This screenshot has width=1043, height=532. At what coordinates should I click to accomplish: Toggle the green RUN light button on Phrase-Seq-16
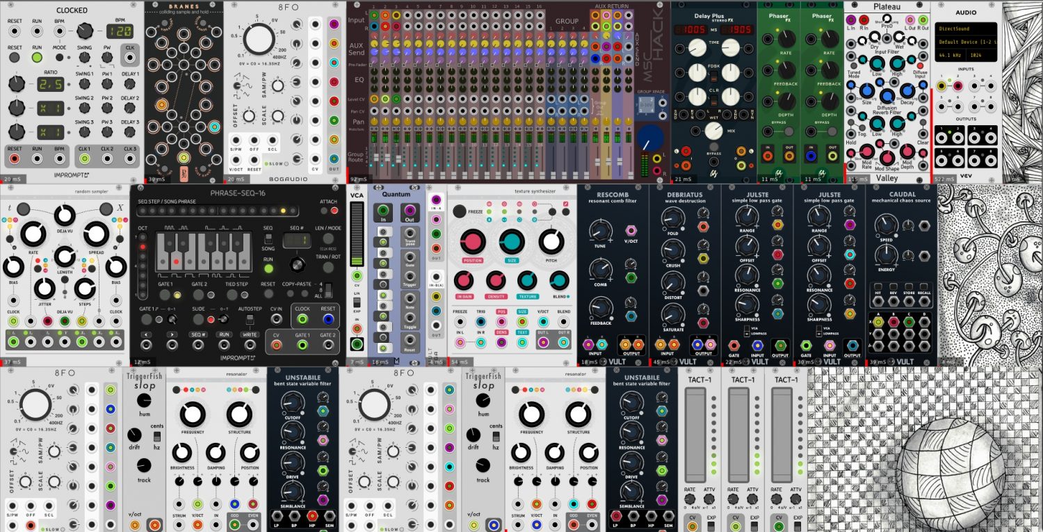pyautogui.click(x=268, y=270)
